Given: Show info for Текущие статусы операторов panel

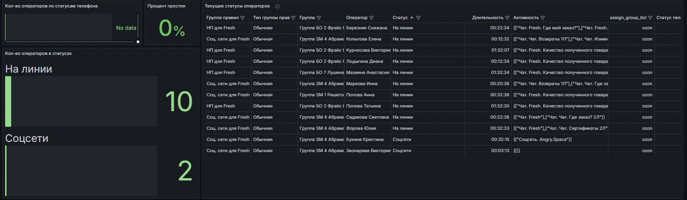Looking at the screenshot, I should pyautogui.click(x=277, y=7).
